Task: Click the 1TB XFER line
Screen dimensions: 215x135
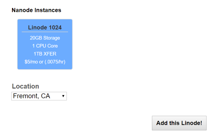Action: 45,54
